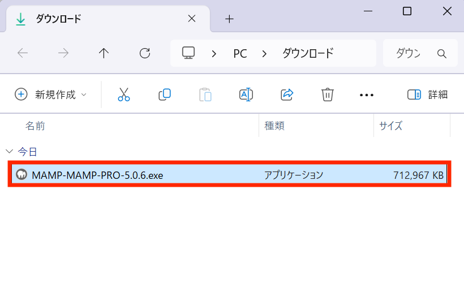Sort by サイズ column header

click(x=390, y=126)
